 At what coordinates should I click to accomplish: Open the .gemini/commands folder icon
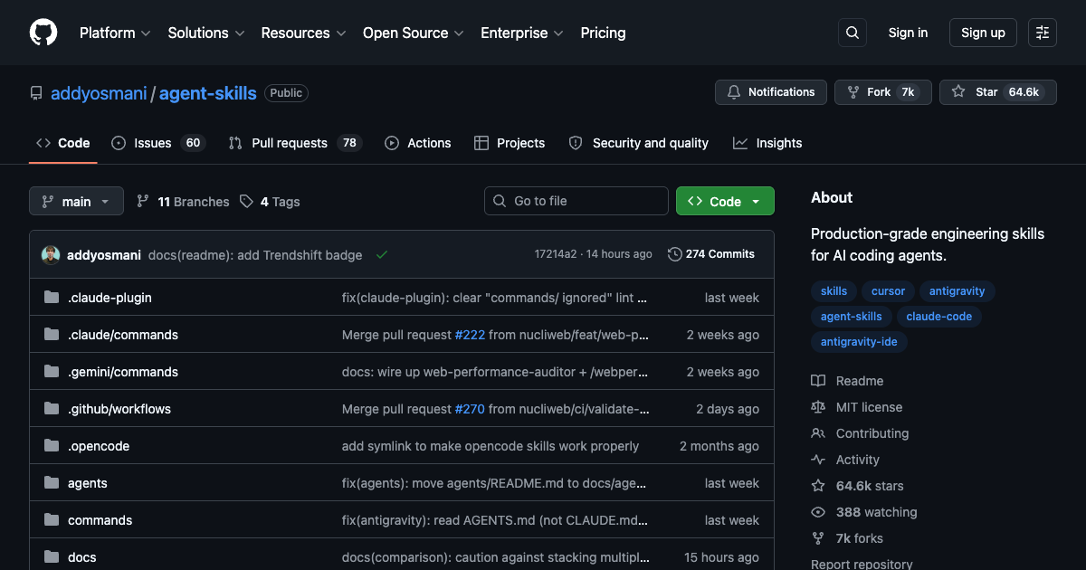pyautogui.click(x=52, y=372)
